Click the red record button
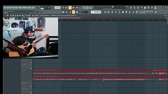168x94 pixels. (x=52, y=8)
